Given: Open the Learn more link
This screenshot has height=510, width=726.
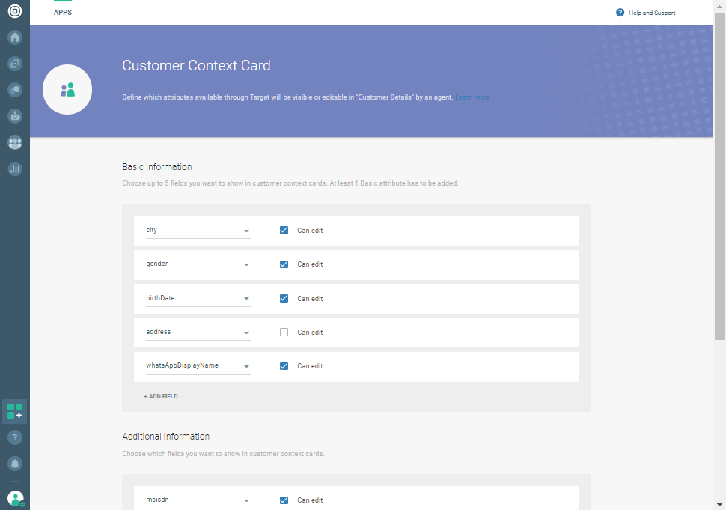Looking at the screenshot, I should pos(472,97).
